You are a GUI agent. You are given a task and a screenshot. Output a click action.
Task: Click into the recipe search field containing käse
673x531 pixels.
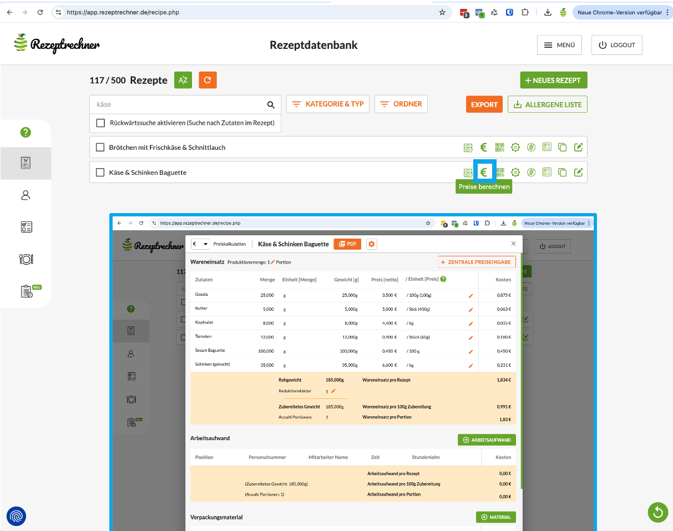click(x=178, y=104)
